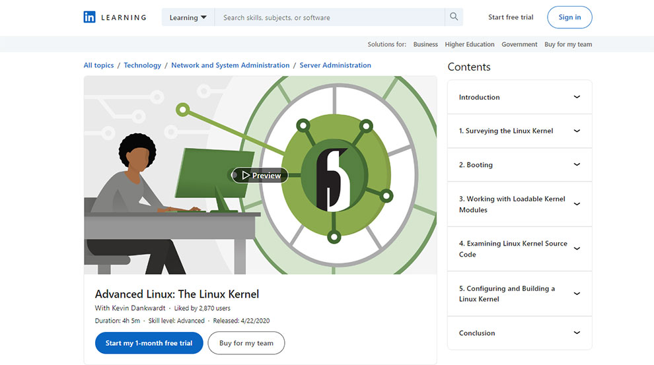The width and height of the screenshot is (654, 365).
Task: Go to Government solutions page
Action: (x=519, y=44)
